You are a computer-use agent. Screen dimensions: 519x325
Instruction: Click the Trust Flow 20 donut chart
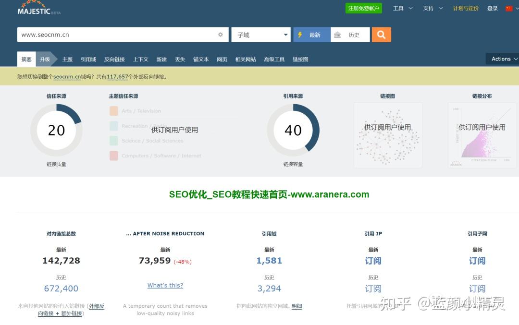[x=56, y=130]
